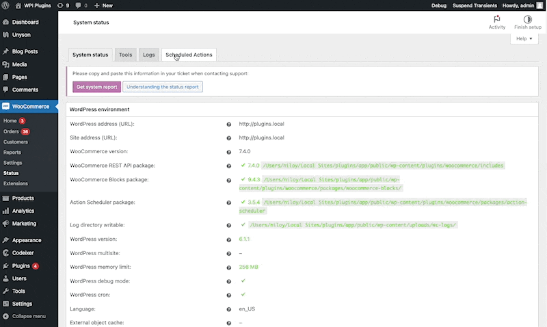The width and height of the screenshot is (547, 327).
Task: Click help icon for Language row
Action: tap(229, 309)
